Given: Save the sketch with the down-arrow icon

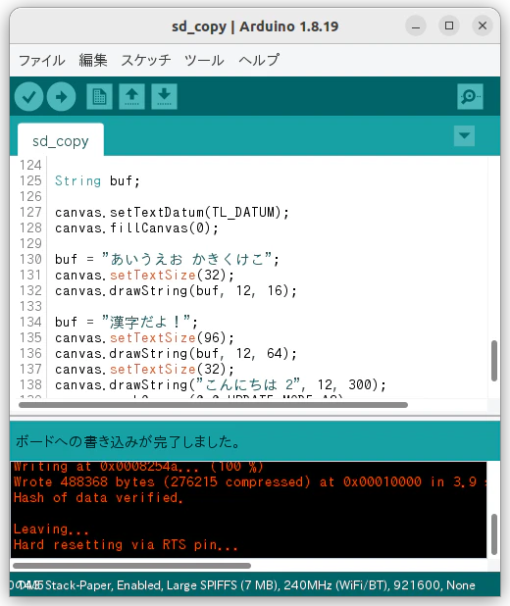Looking at the screenshot, I should [165, 97].
